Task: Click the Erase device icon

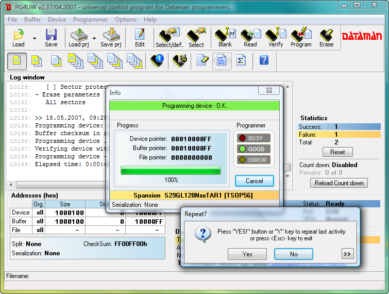Action: [326, 38]
